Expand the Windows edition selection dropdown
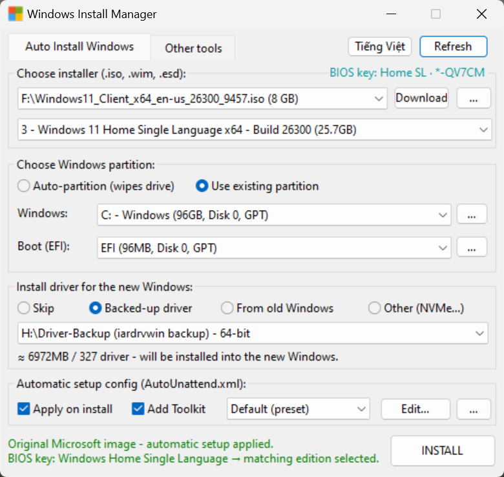The width and height of the screenshot is (504, 477). (255, 129)
